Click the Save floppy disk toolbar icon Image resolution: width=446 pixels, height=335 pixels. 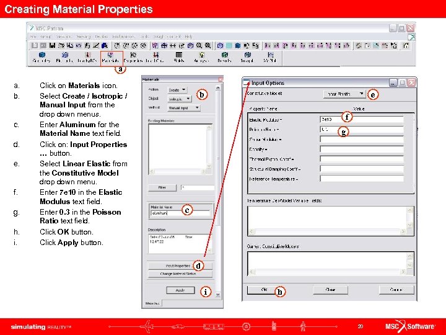click(52, 45)
